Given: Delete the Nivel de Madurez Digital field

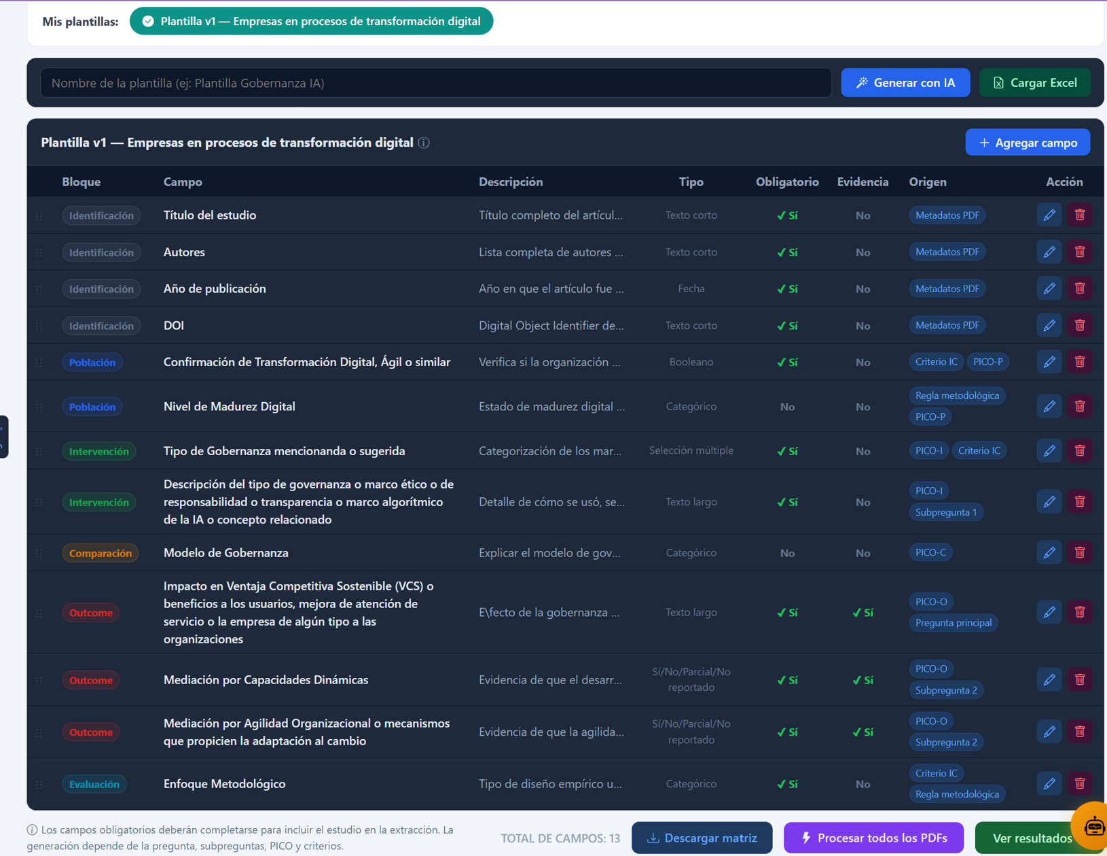Looking at the screenshot, I should point(1079,406).
